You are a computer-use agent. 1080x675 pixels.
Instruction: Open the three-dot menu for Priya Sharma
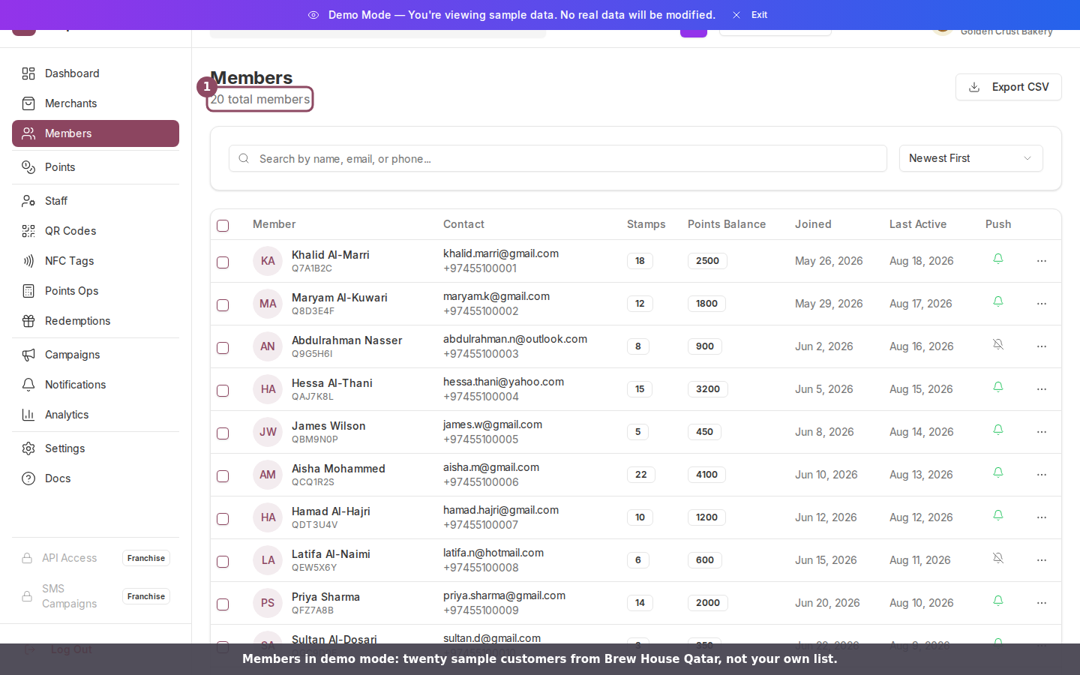coord(1042,603)
